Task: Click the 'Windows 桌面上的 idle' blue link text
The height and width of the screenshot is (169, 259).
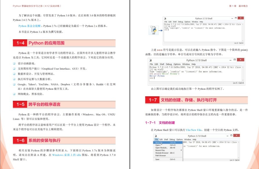Action: 67,155
